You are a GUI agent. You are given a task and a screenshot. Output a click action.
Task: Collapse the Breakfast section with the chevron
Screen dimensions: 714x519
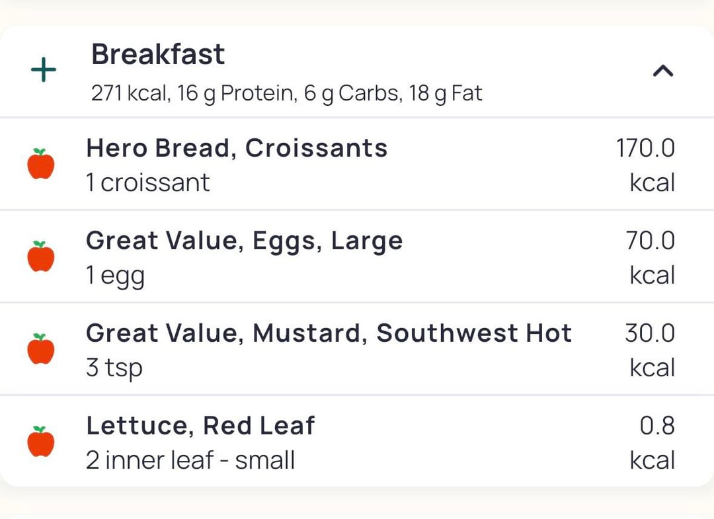point(662,70)
